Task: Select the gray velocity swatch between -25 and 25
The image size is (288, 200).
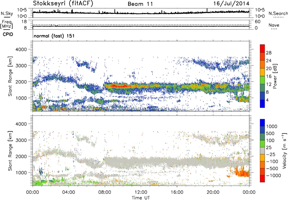Action: click(262, 151)
